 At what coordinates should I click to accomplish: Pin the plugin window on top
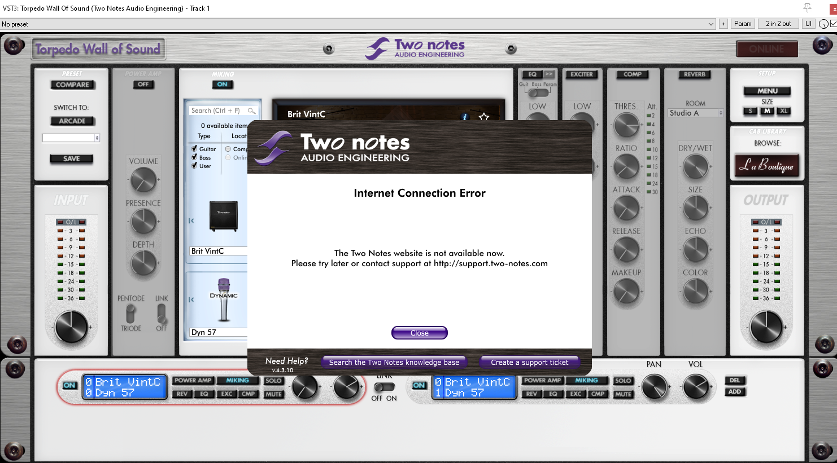click(808, 7)
